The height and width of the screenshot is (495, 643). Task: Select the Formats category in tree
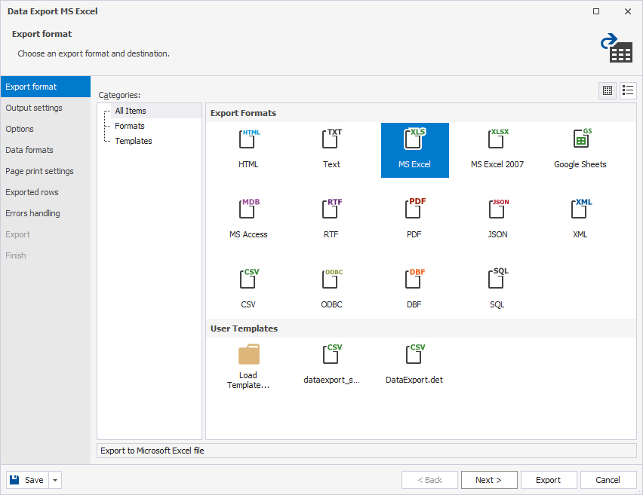coord(130,126)
